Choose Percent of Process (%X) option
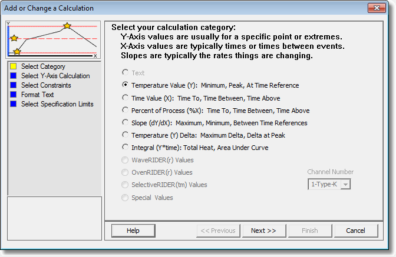Image resolution: width=396 pixels, height=257 pixels. point(125,111)
